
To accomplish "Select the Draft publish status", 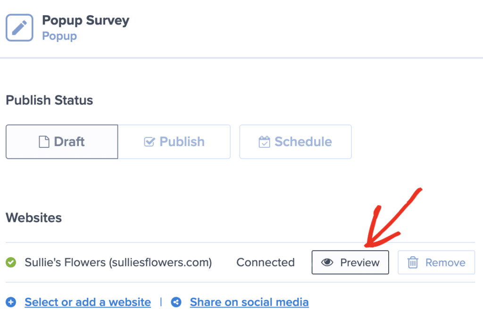I will point(61,141).
